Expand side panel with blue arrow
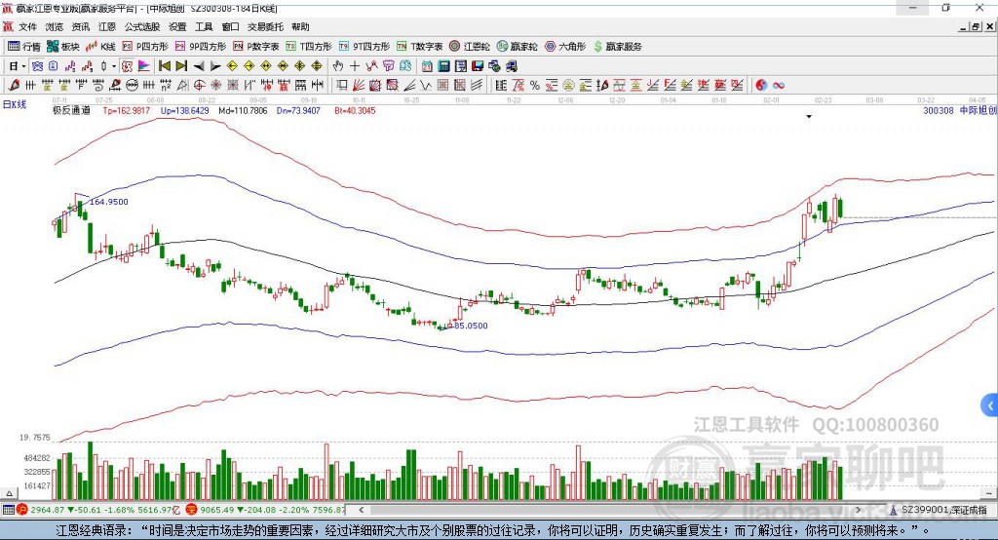 click(990, 405)
